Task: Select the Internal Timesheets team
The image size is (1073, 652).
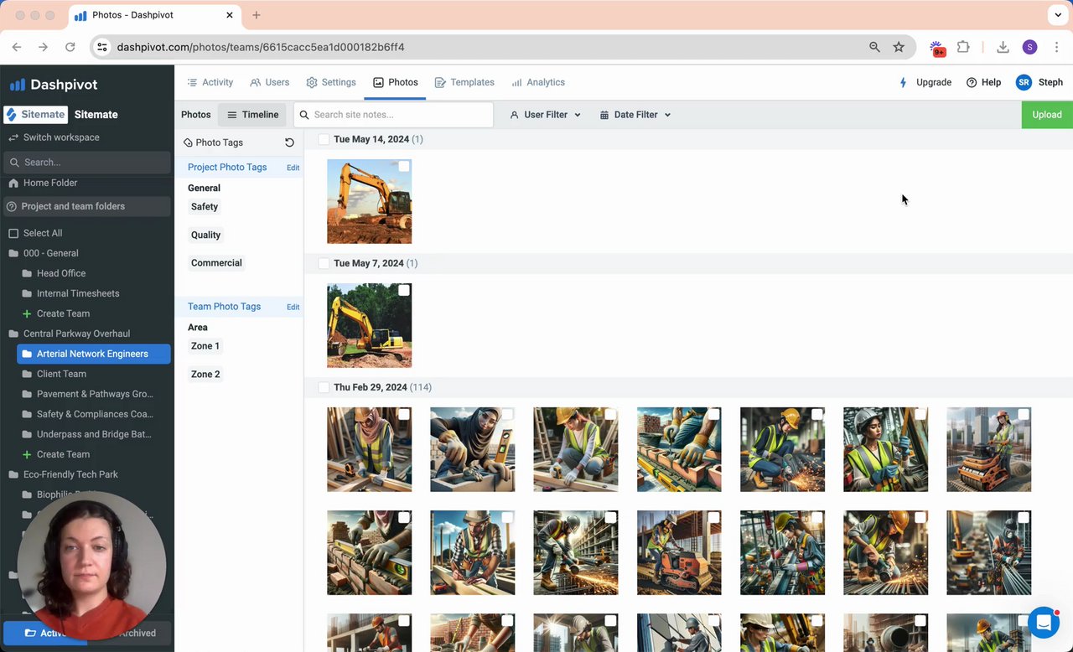Action: pos(78,293)
